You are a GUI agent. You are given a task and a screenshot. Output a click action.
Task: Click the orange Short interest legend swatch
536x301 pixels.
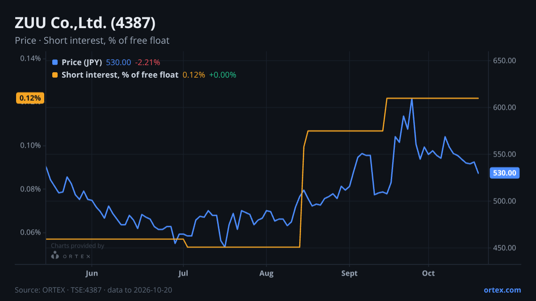point(55,75)
